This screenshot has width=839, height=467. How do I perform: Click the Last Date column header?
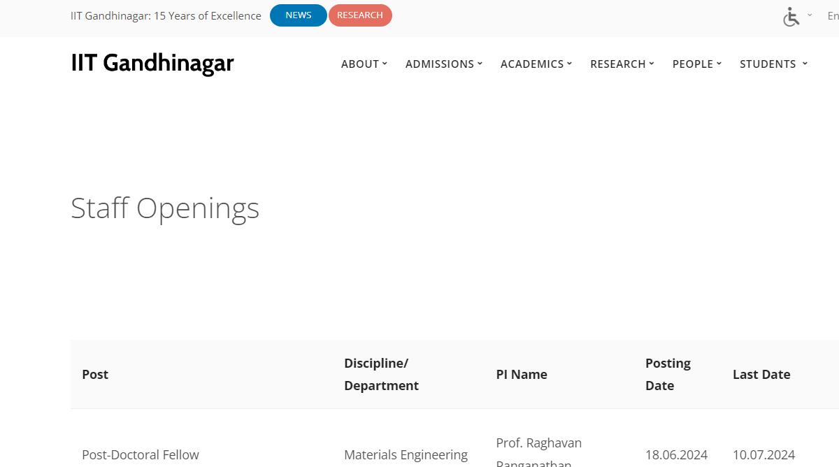click(x=761, y=375)
